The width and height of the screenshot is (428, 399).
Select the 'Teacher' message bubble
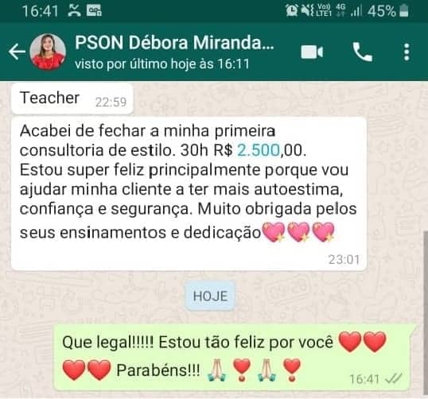[x=72, y=99]
